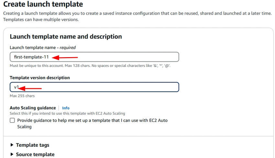Expand Template tags using its triangle arrow
The height and width of the screenshot is (158, 275).
tap(12, 145)
